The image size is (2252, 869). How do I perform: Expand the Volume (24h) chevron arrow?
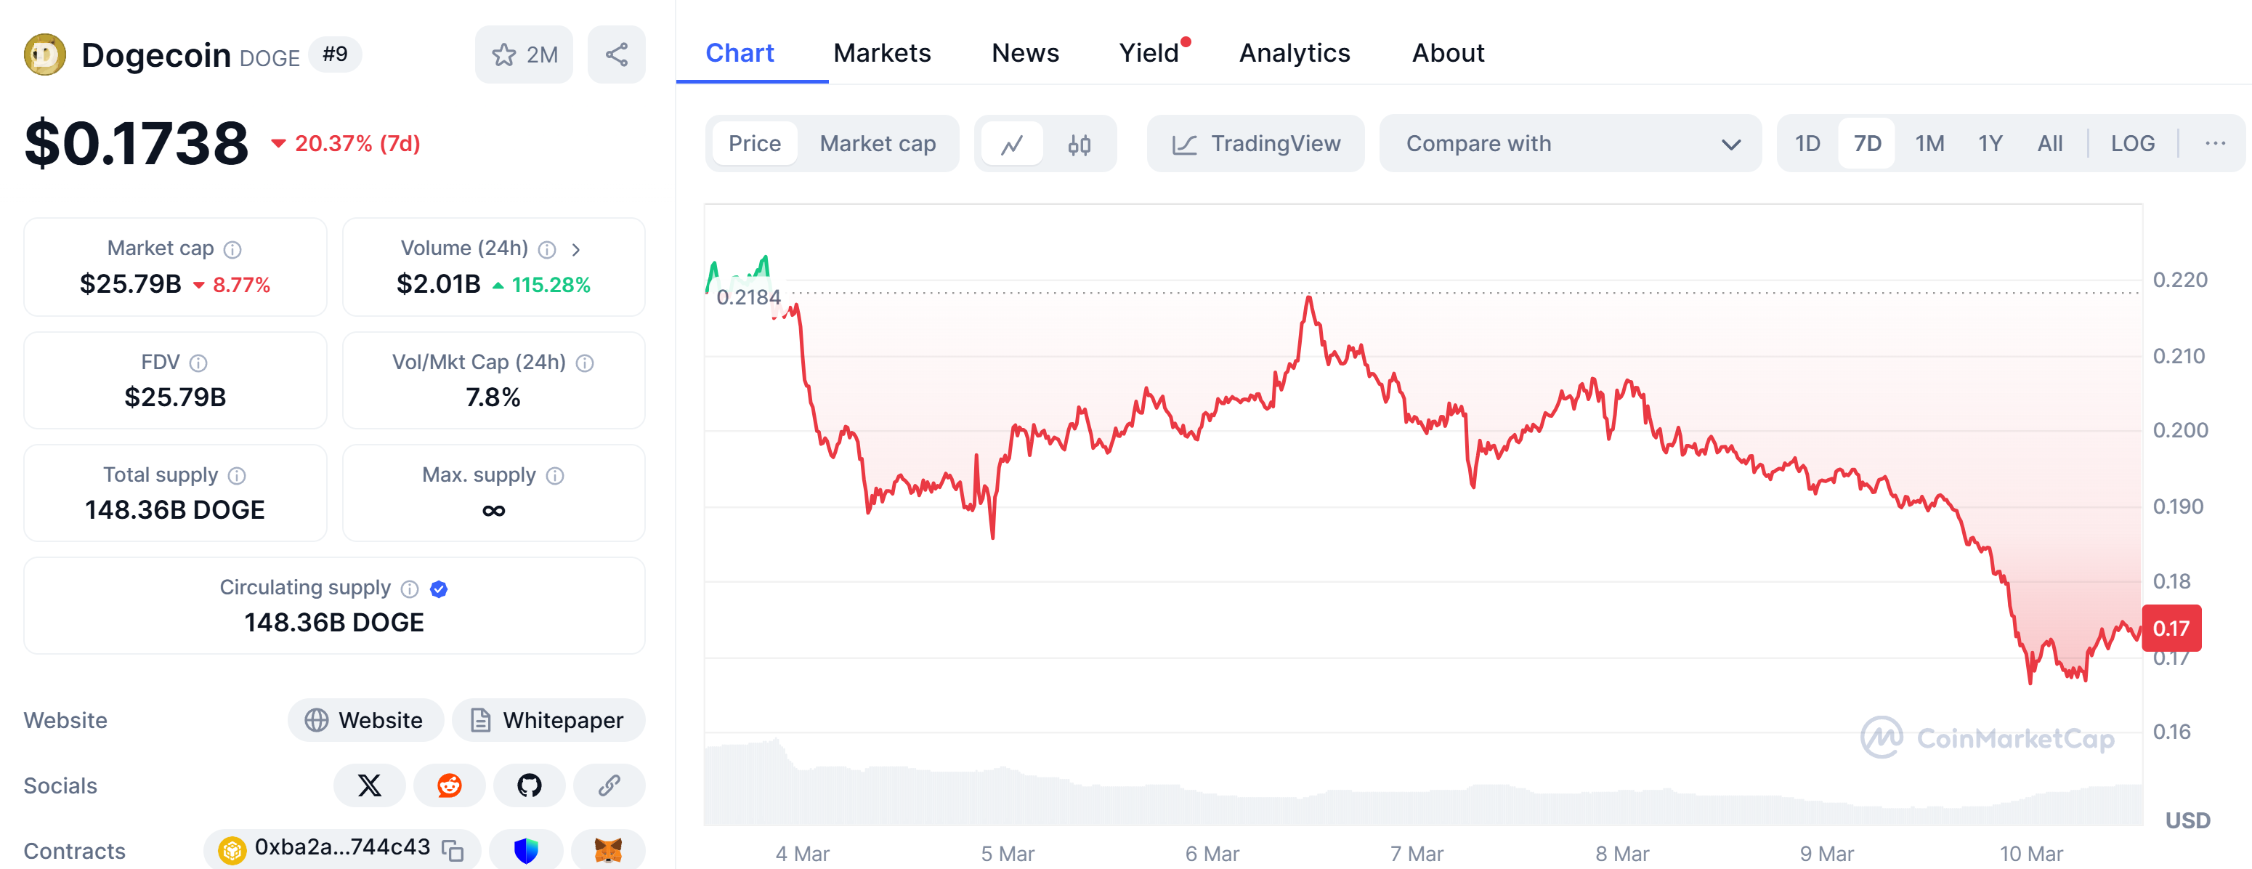pyautogui.click(x=576, y=250)
